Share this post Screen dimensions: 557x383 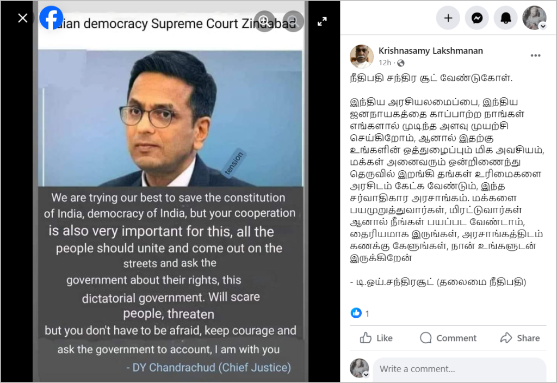(x=519, y=338)
